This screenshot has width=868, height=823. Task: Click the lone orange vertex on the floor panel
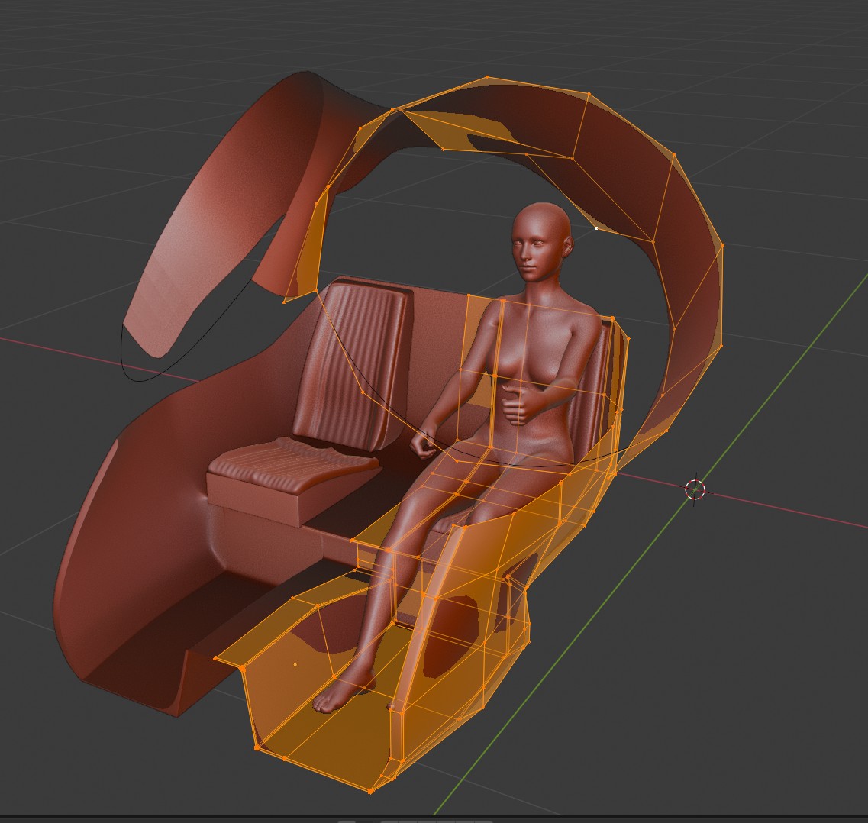tap(295, 664)
